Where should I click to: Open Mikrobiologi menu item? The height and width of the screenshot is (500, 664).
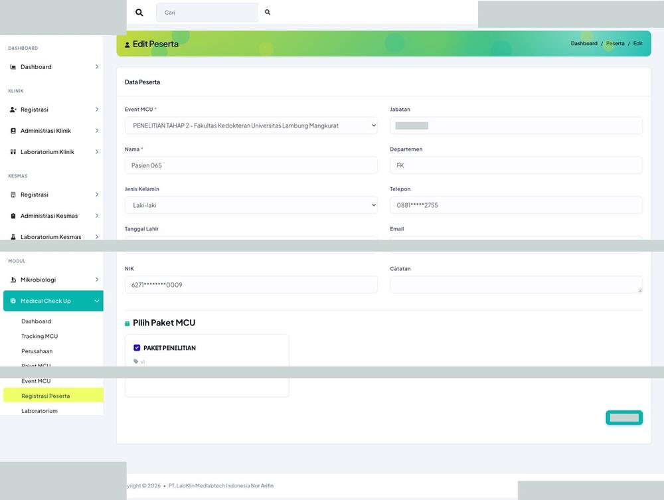(53, 280)
